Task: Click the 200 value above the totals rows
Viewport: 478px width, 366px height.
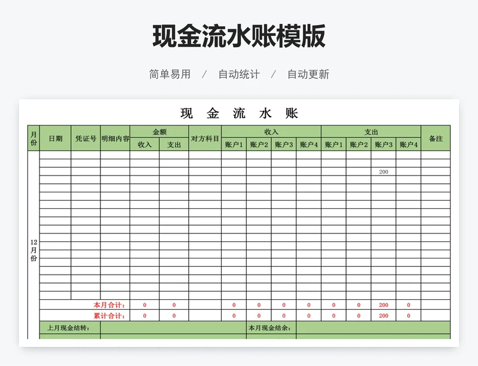Action: (384, 171)
